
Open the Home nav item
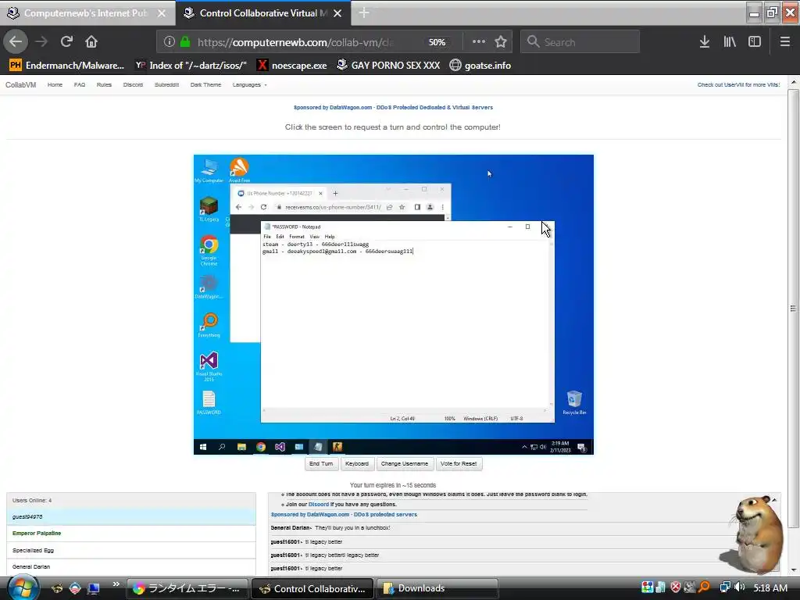(55, 84)
